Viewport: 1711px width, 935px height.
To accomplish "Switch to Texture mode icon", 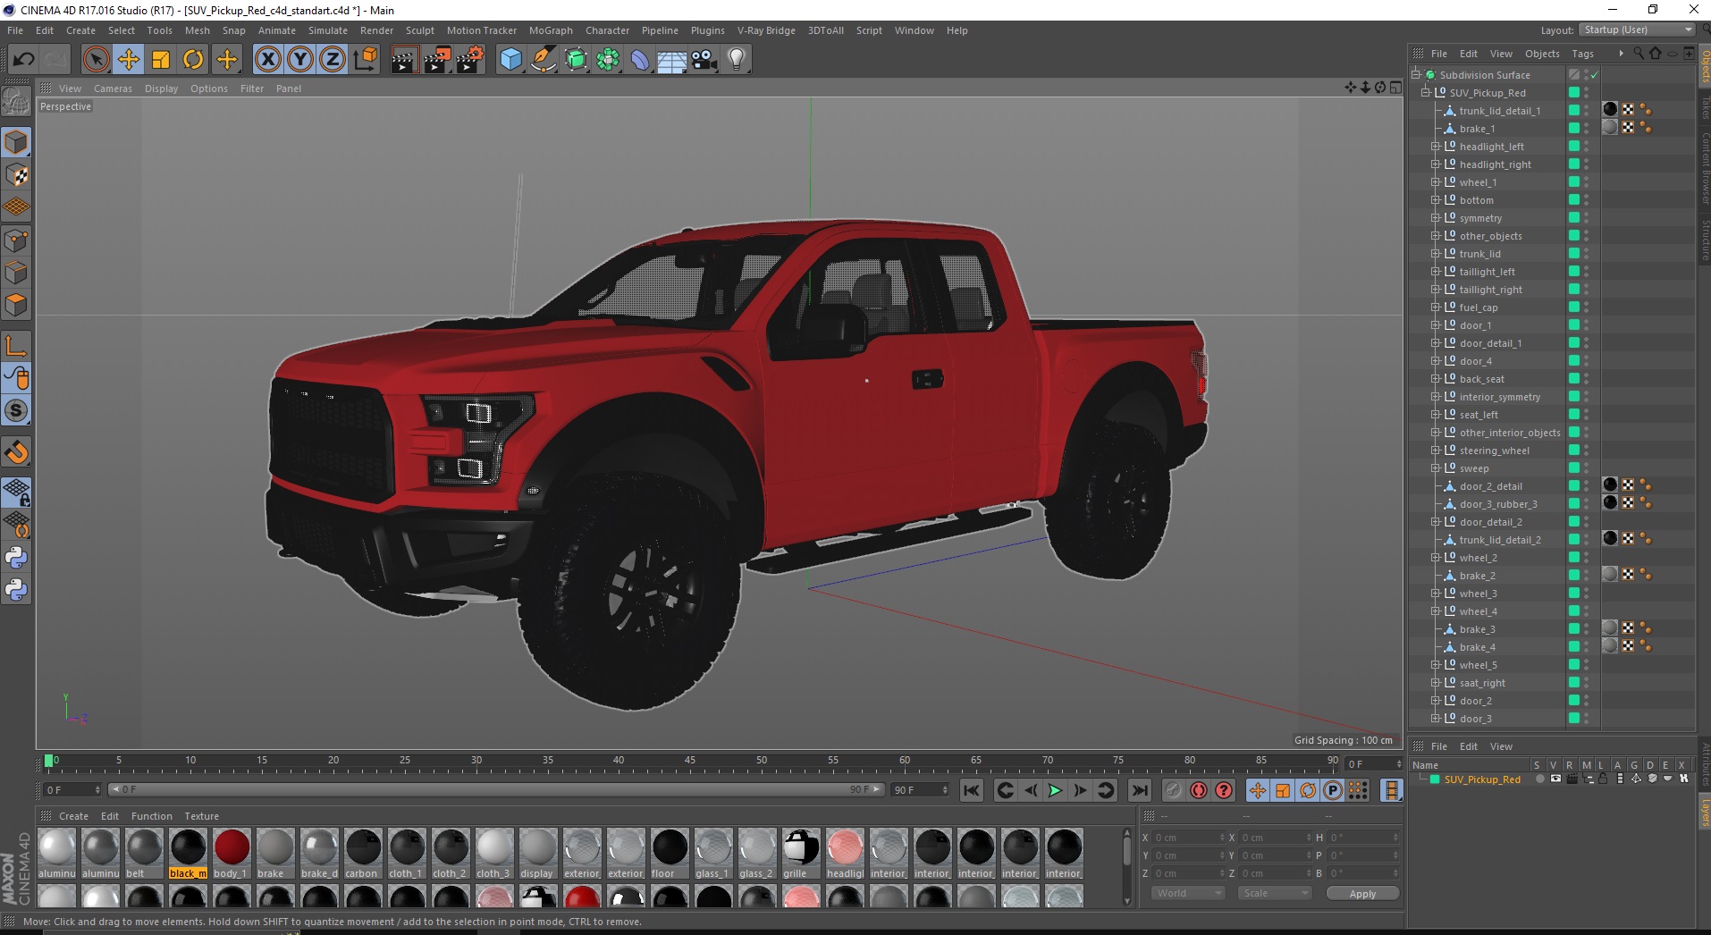I will 16,175.
